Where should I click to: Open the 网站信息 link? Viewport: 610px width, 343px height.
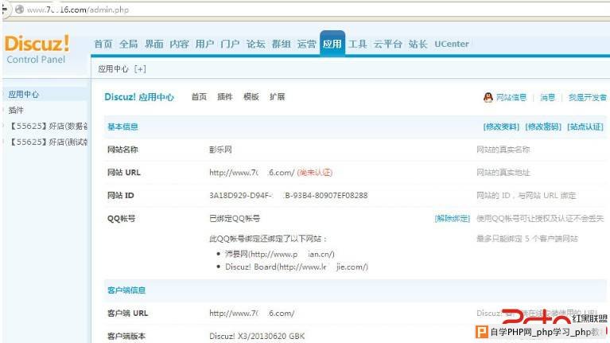(511, 97)
